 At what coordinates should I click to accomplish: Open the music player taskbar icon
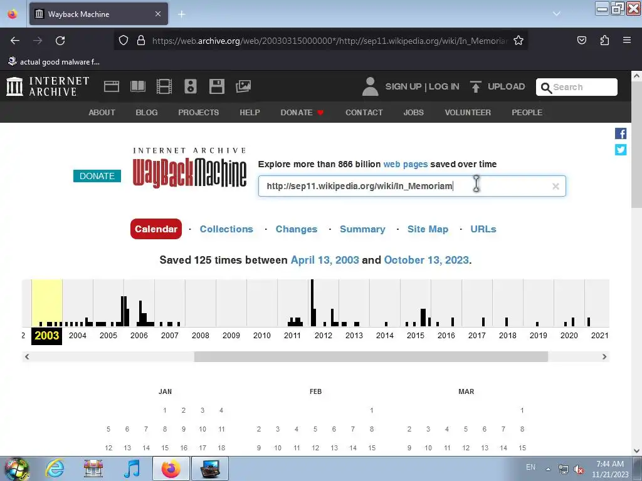[x=132, y=468]
